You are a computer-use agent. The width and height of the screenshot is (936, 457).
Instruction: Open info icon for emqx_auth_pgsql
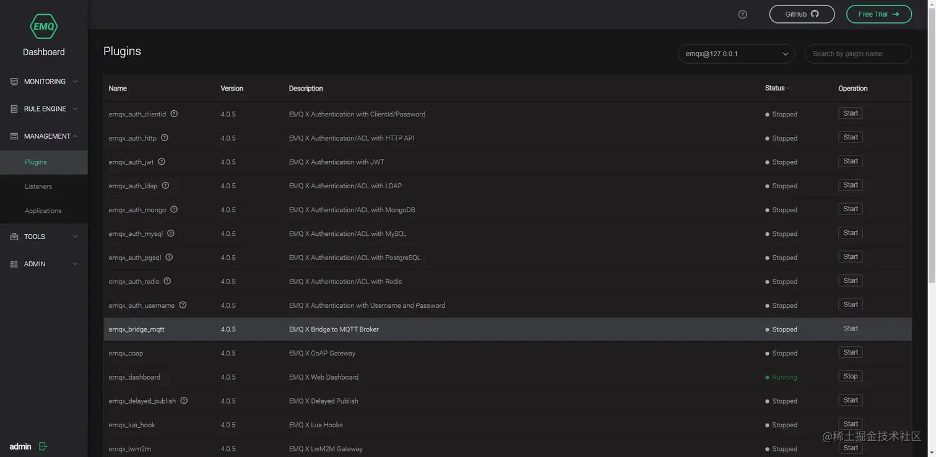coord(169,257)
